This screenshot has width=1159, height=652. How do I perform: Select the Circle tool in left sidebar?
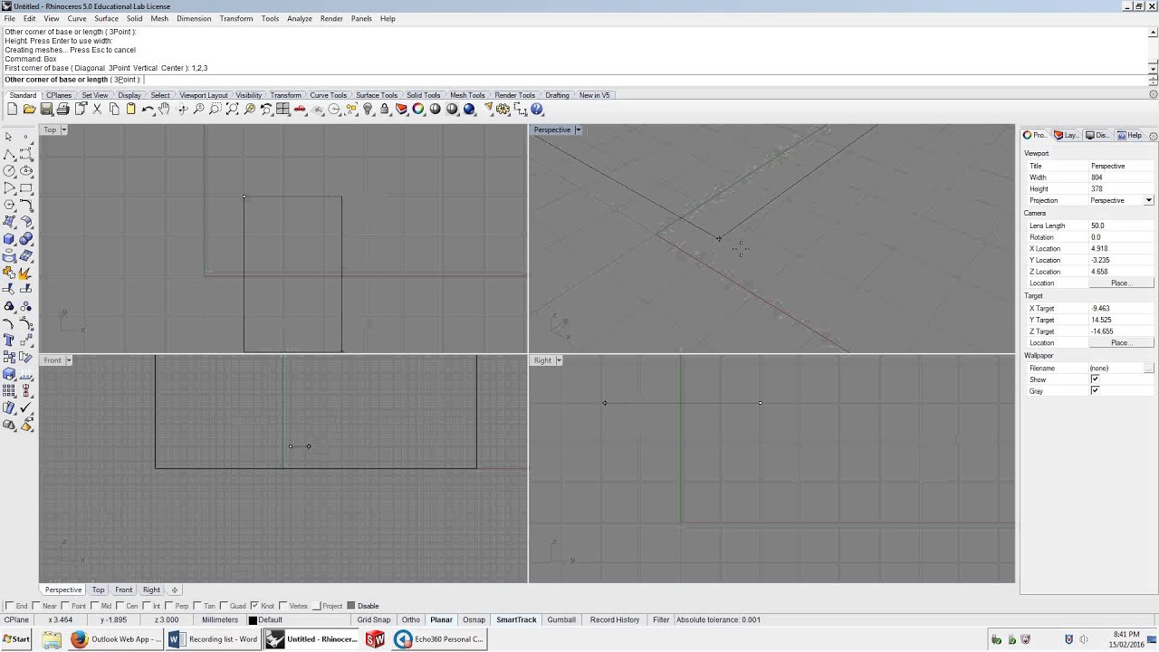tap(9, 170)
